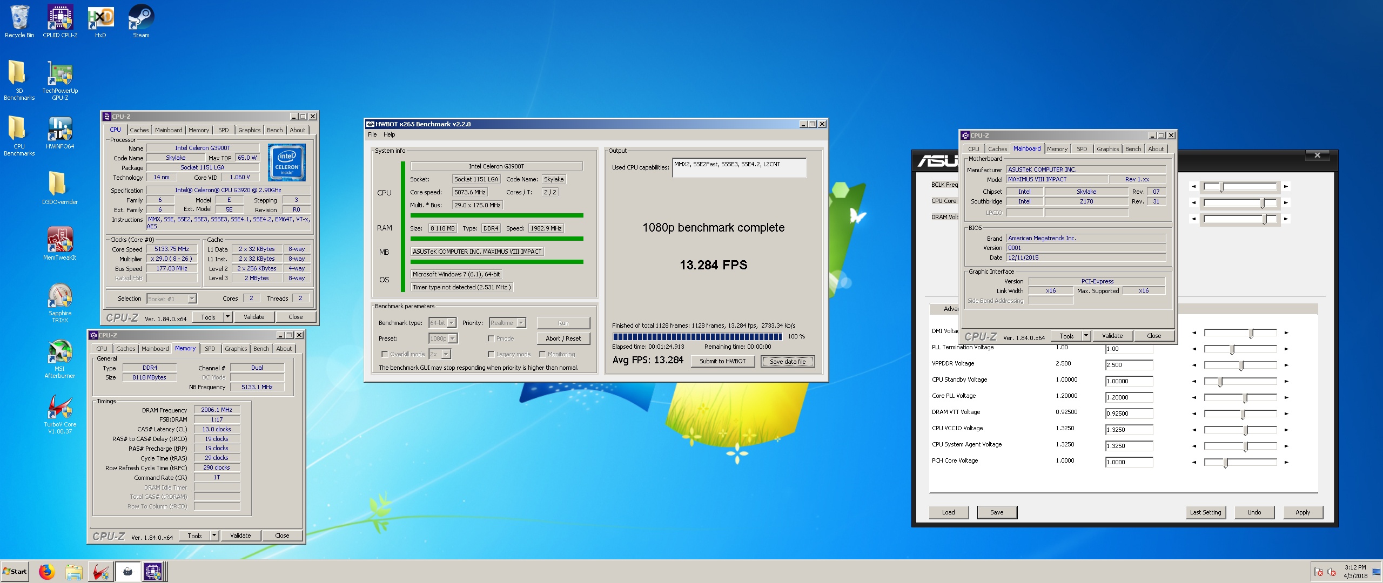Open the HxD hex editor shortcut
Image resolution: width=1383 pixels, height=583 pixels.
click(x=100, y=22)
